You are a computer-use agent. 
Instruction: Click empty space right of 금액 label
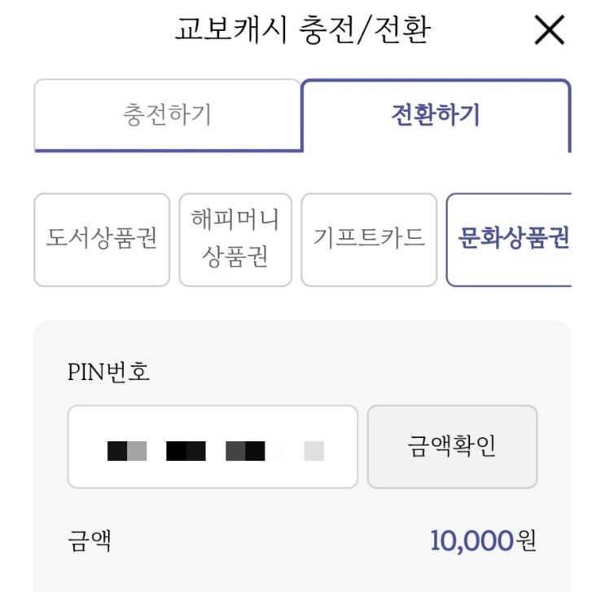coord(269,540)
